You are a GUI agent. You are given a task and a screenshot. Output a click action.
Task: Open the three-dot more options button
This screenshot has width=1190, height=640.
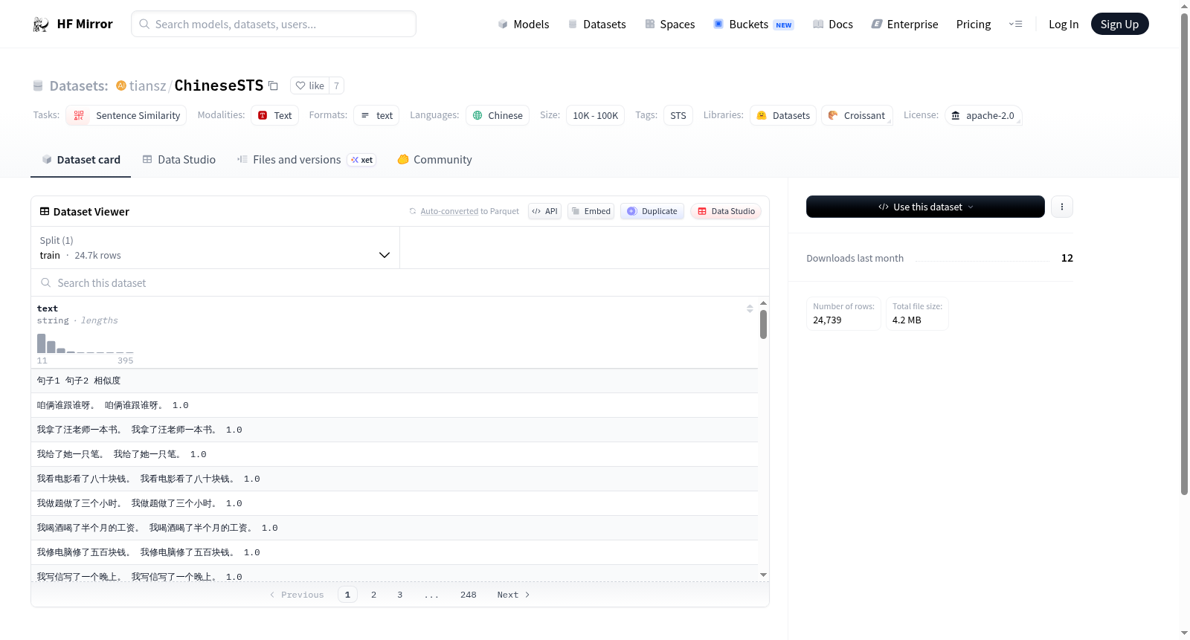click(x=1062, y=207)
